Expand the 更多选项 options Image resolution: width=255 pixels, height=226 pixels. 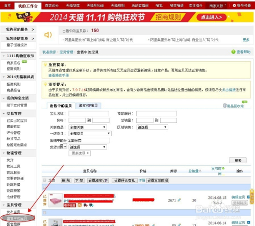(80, 153)
